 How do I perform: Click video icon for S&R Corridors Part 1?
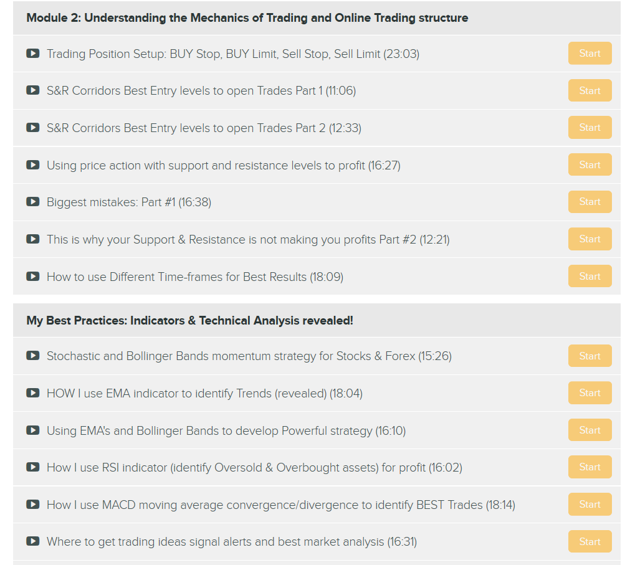(33, 90)
